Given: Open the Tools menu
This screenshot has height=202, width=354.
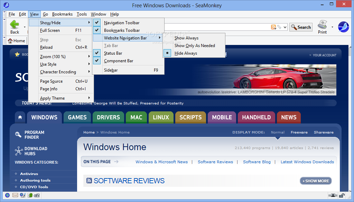Looking at the screenshot, I should coord(82,14).
